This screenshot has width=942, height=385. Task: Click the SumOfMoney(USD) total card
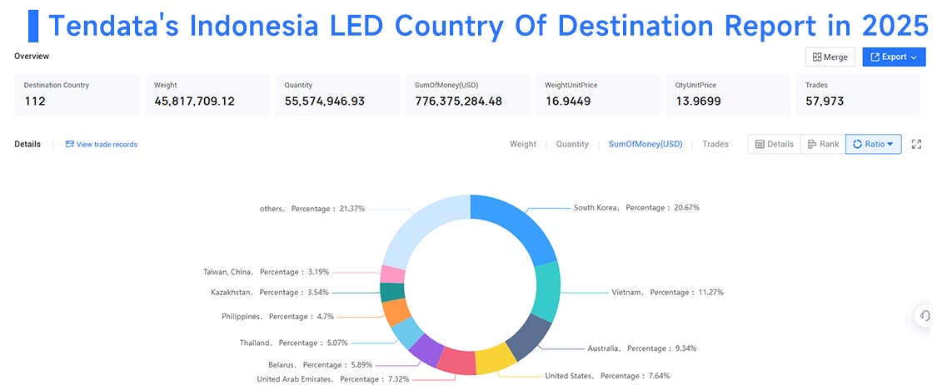click(468, 95)
